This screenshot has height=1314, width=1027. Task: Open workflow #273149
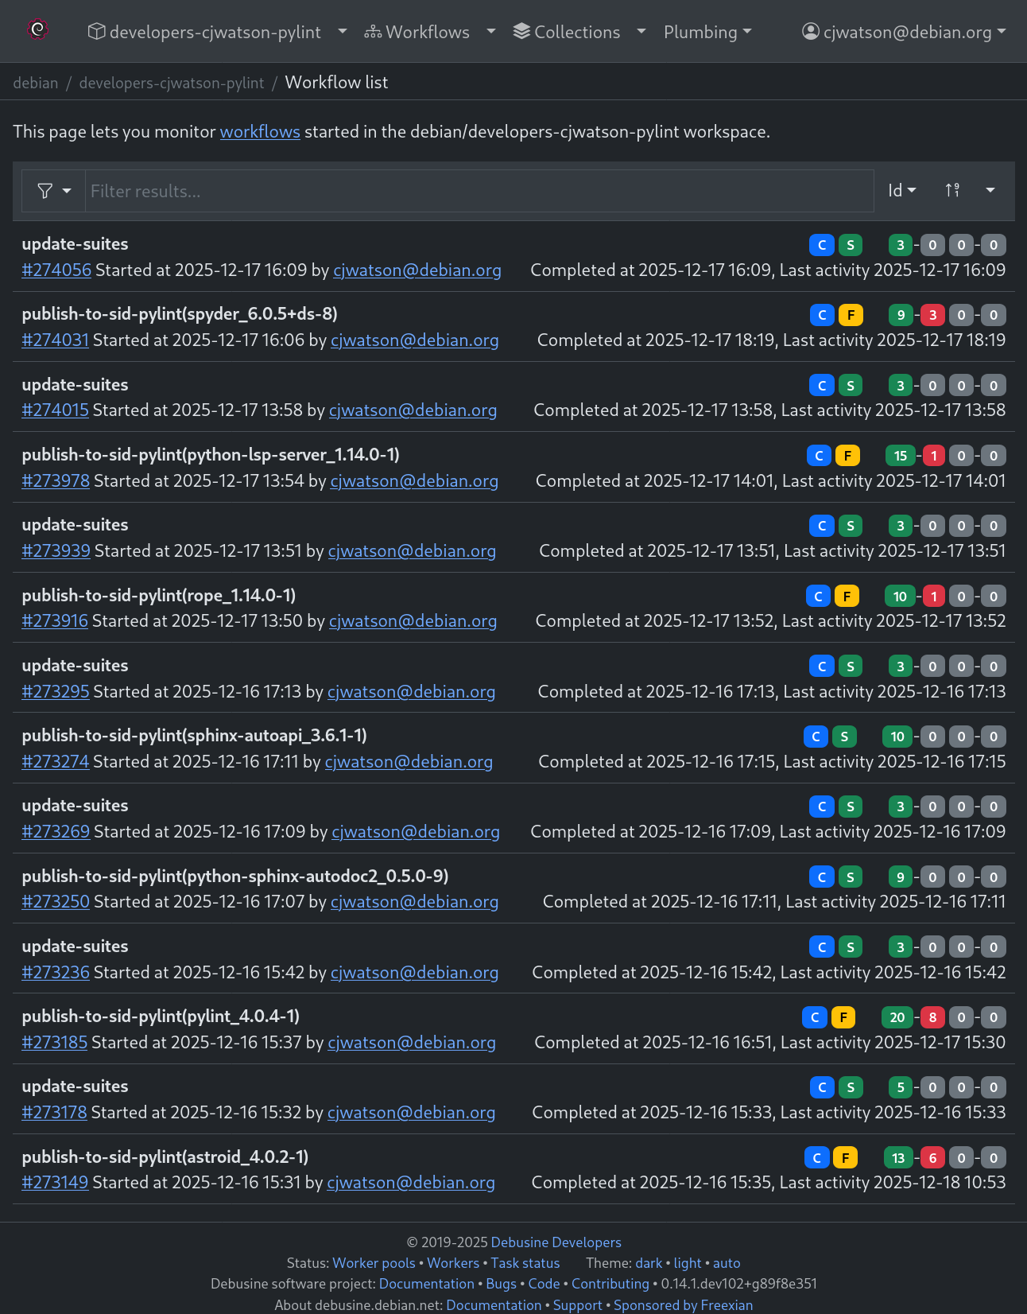point(55,1183)
